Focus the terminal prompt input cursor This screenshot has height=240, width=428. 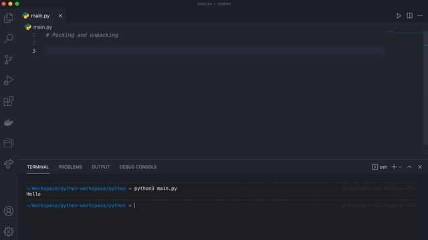coord(134,205)
